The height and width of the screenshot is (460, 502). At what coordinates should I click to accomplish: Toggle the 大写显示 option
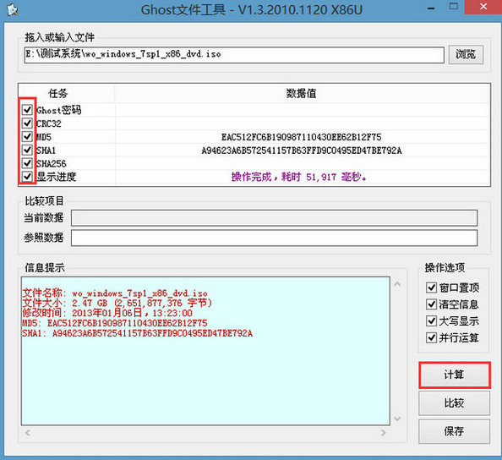(x=431, y=320)
